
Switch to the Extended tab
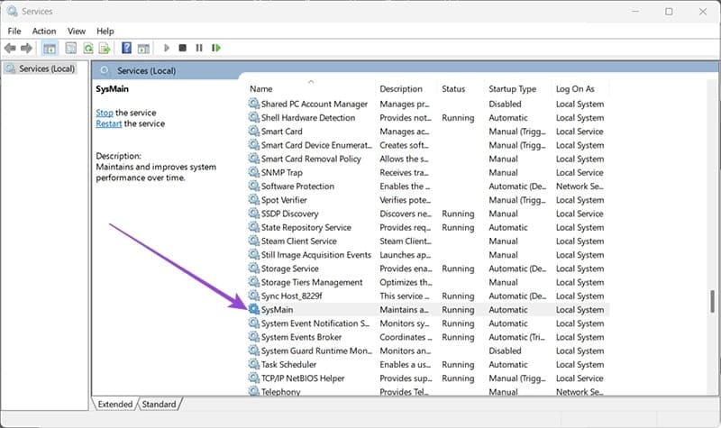point(115,405)
